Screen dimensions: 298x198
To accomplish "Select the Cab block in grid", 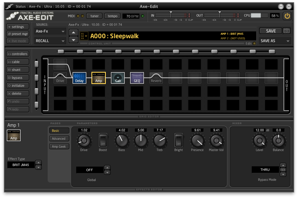I will point(118,78).
